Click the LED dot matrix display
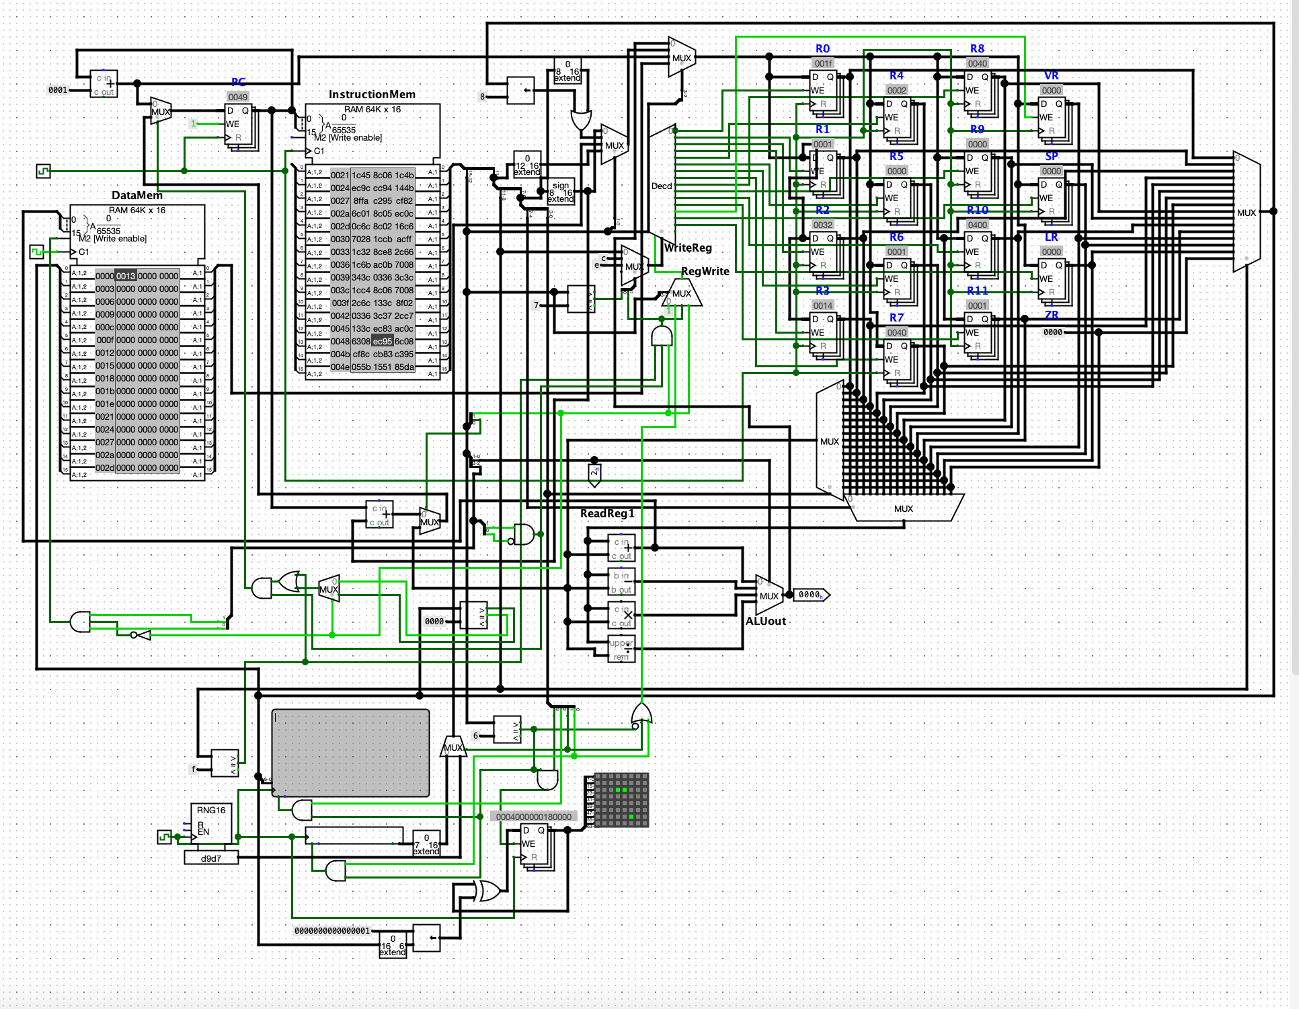This screenshot has height=1009, width=1299. pyautogui.click(x=621, y=800)
